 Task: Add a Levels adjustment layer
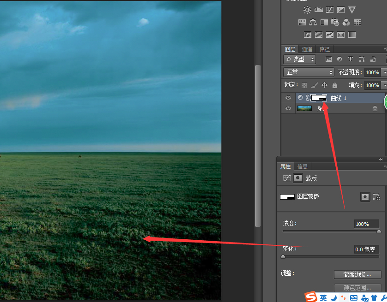pos(319,10)
